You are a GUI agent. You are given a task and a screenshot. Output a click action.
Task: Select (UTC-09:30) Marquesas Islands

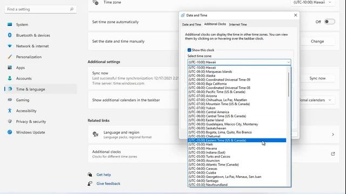click(237, 72)
